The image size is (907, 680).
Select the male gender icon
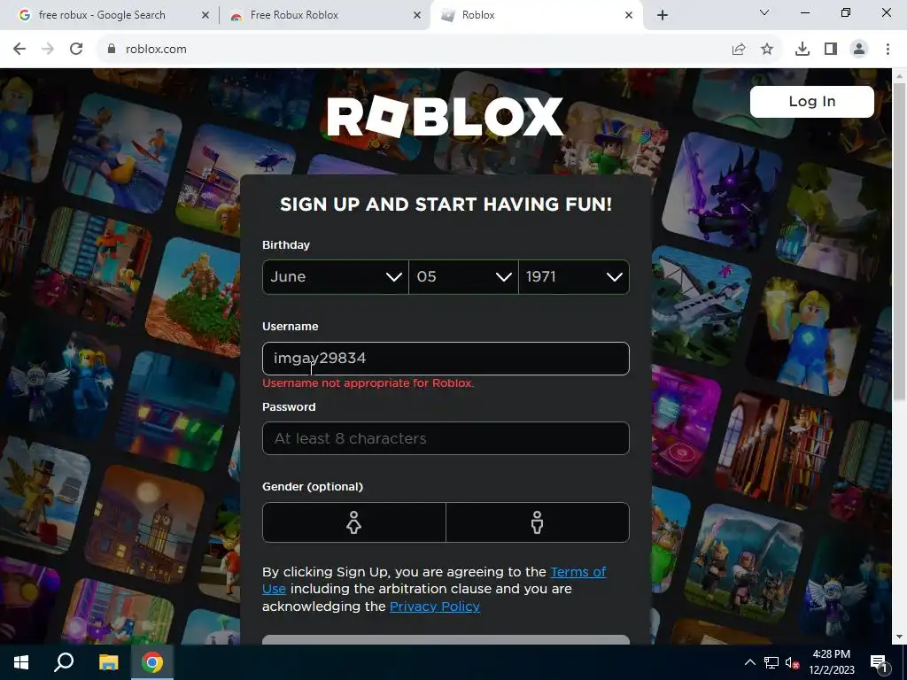click(x=538, y=522)
